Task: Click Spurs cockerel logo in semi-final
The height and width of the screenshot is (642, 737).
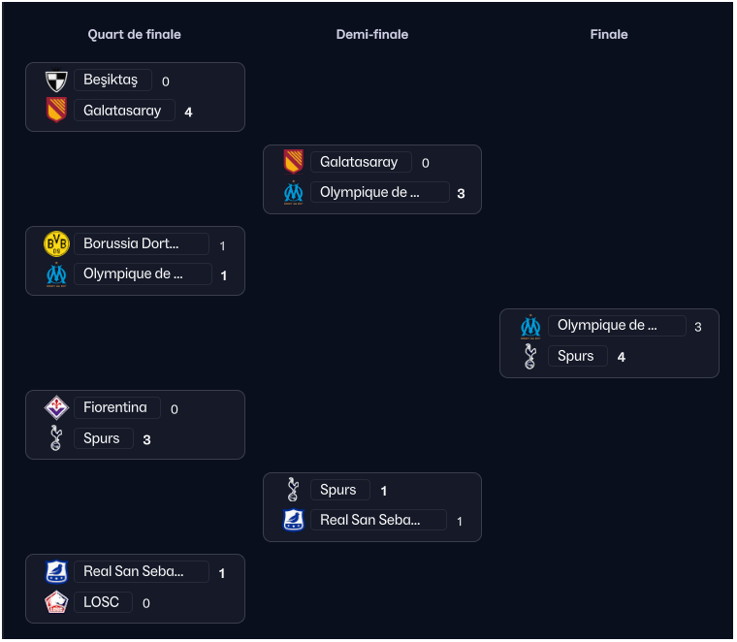Action: click(x=293, y=489)
